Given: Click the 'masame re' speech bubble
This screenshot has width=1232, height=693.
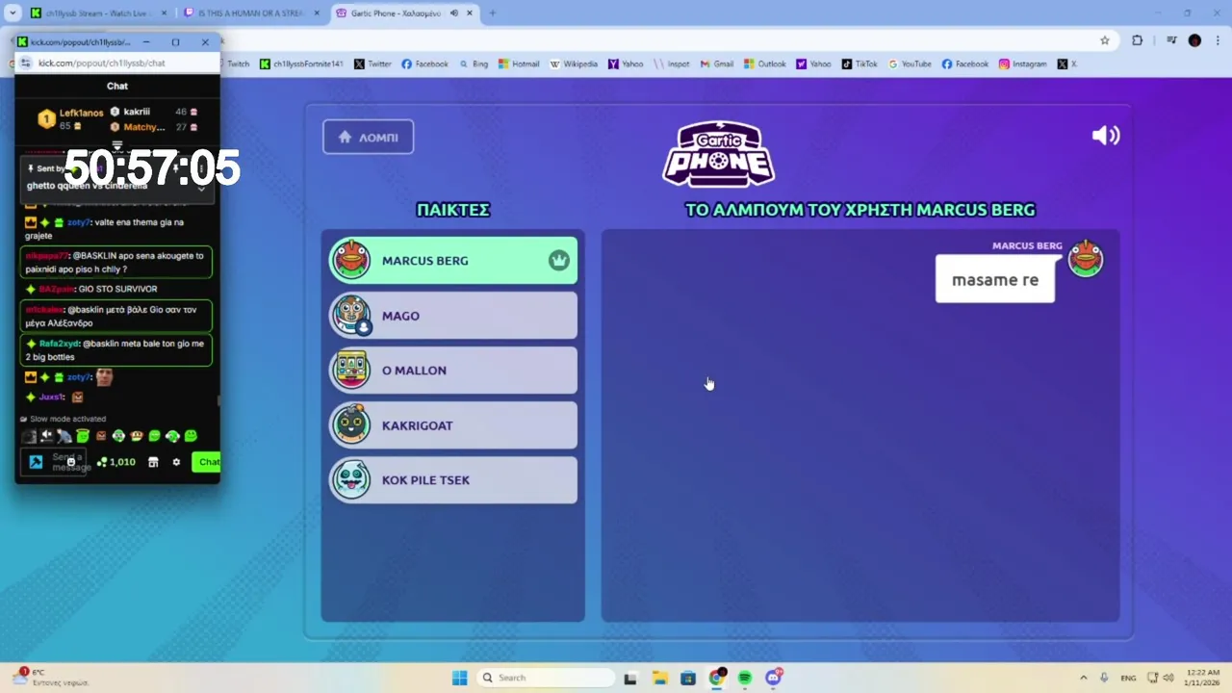Looking at the screenshot, I should 995,279.
